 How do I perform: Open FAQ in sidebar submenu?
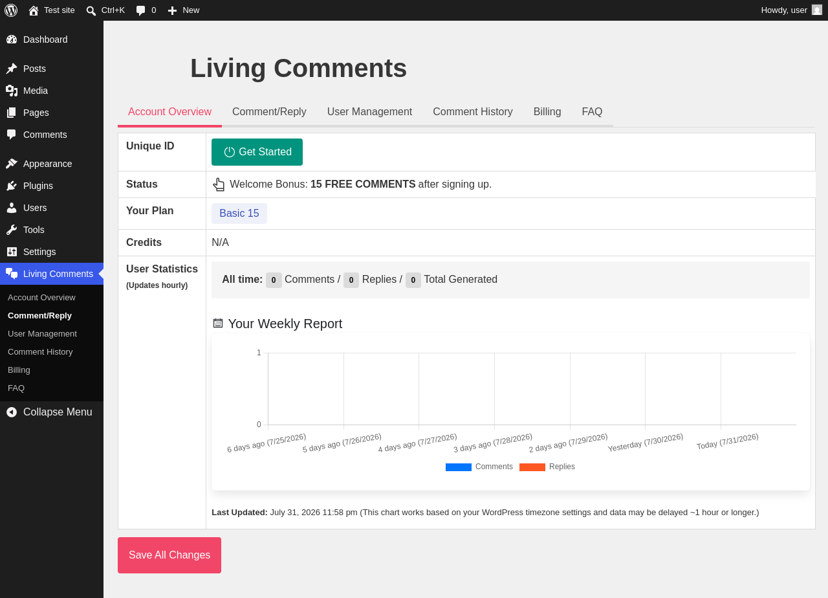pos(16,388)
